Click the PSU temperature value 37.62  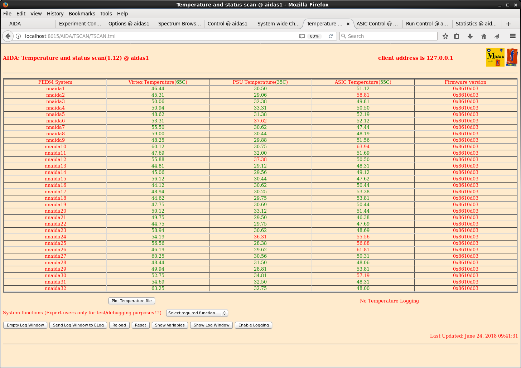point(260,121)
